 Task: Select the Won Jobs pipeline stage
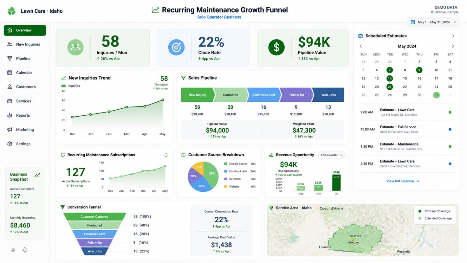coord(328,95)
